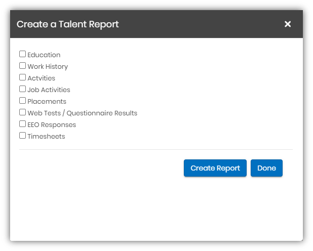The image size is (313, 251).
Task: Select the Placements checkbox
Action: pyautogui.click(x=22, y=101)
